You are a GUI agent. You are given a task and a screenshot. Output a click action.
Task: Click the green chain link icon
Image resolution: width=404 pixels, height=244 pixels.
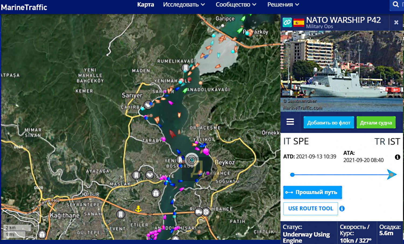[287, 22]
